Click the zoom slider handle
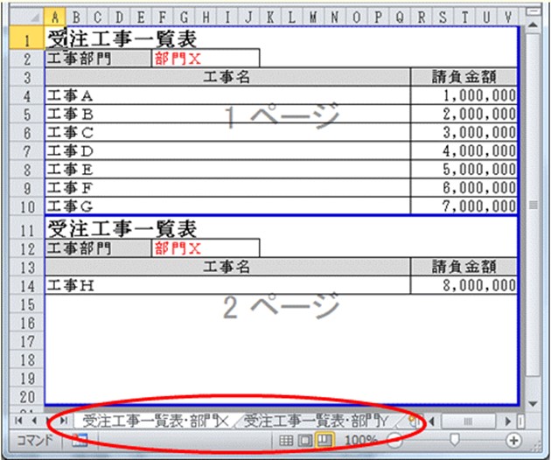The height and width of the screenshot is (460, 551). (x=453, y=441)
